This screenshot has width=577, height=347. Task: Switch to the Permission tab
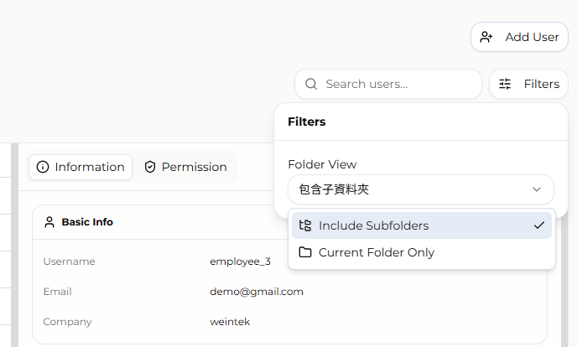(x=185, y=167)
